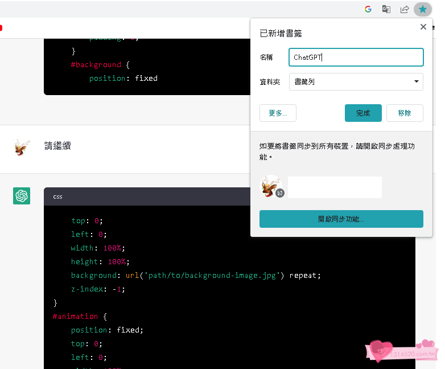Toggle the bookmark star icon
The width and height of the screenshot is (445, 369).
[x=422, y=9]
